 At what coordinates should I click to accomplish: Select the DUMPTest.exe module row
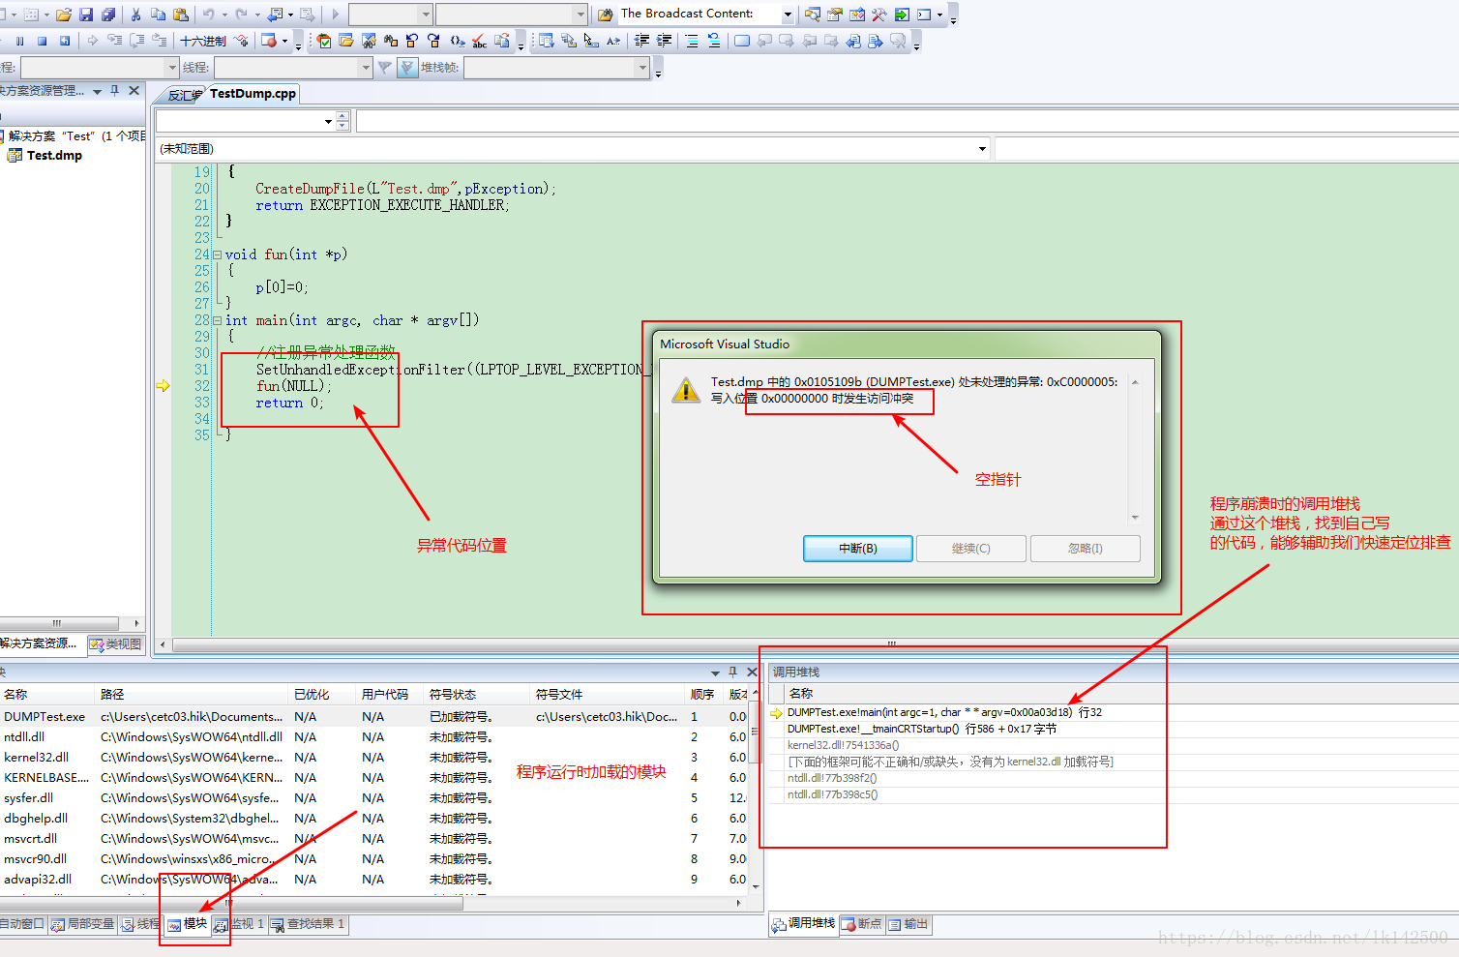pyautogui.click(x=375, y=717)
